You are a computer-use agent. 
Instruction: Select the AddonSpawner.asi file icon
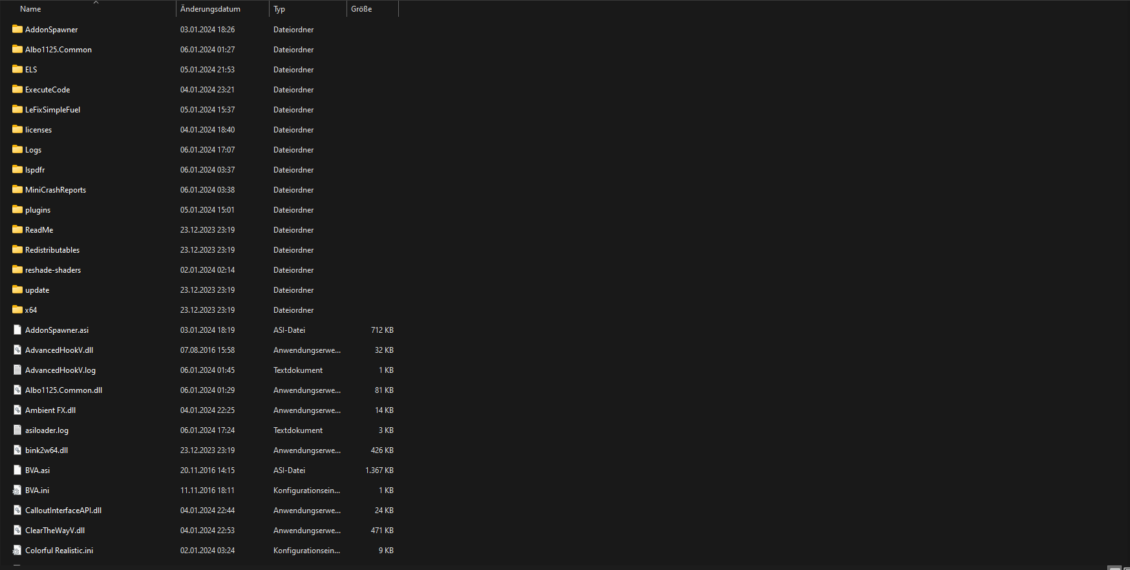coord(17,330)
